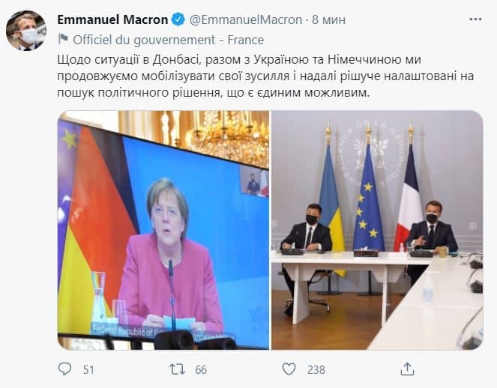497x388 pixels.
Task: Click the 8 мин timestamp
Action: [328, 20]
